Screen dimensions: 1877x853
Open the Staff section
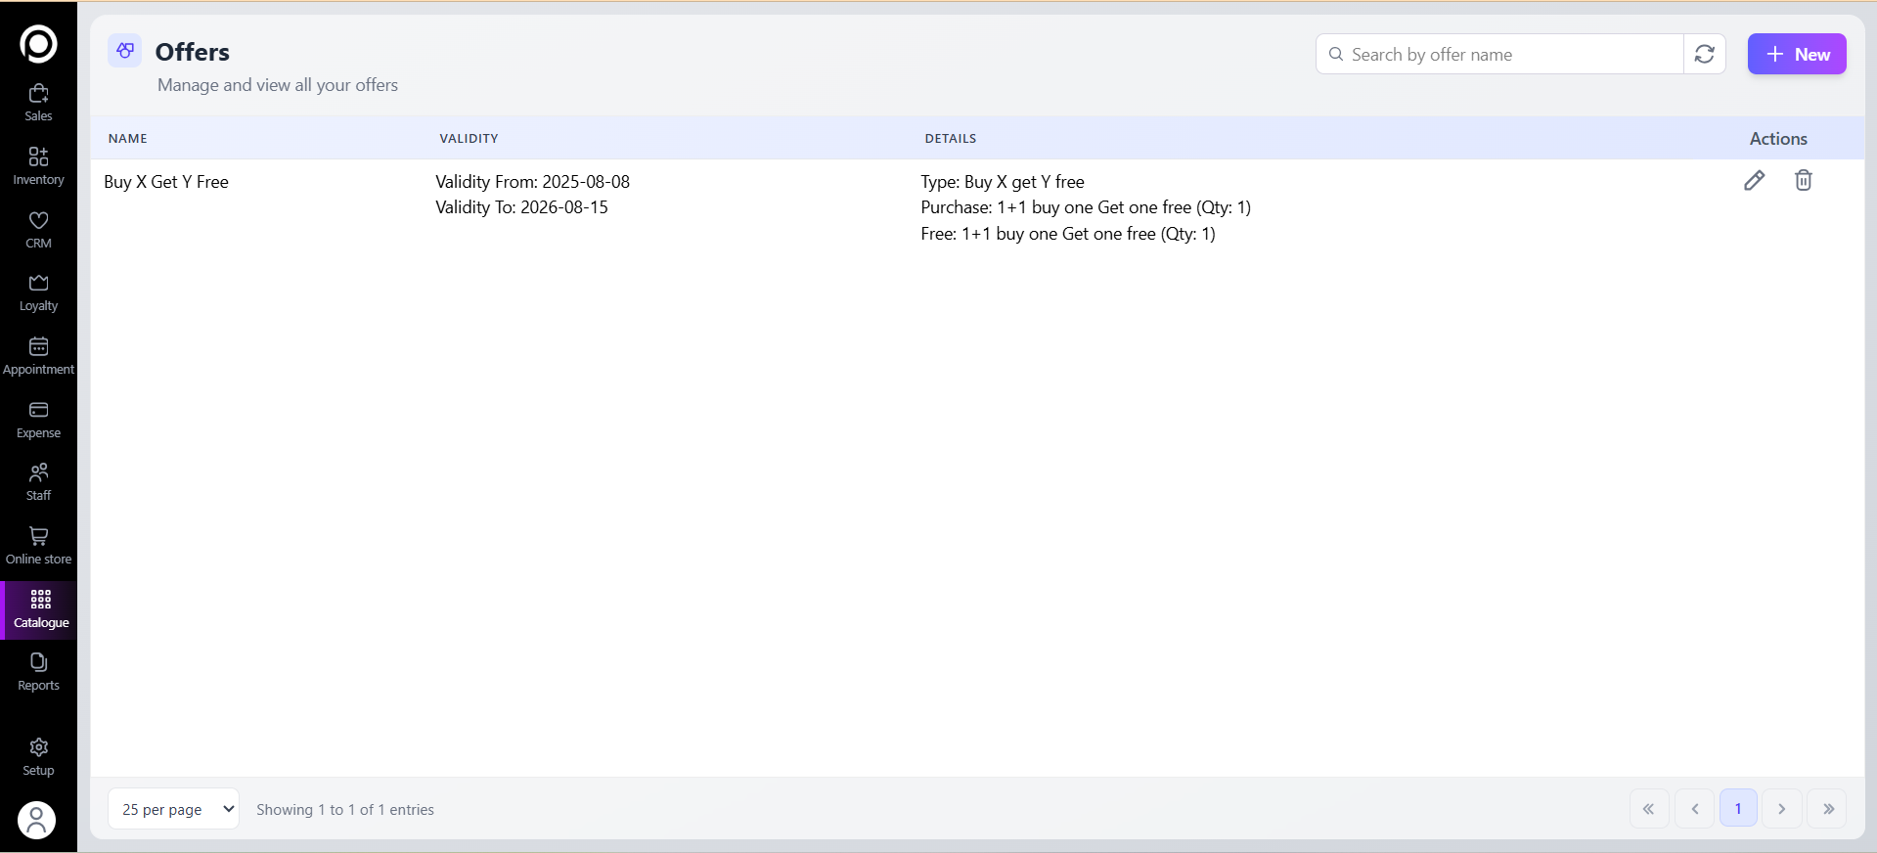(38, 482)
